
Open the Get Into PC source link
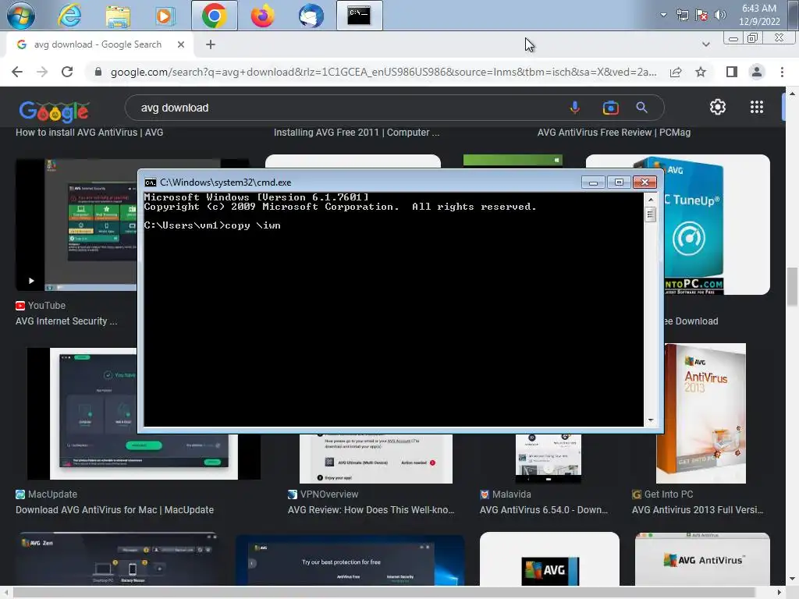coord(662,494)
